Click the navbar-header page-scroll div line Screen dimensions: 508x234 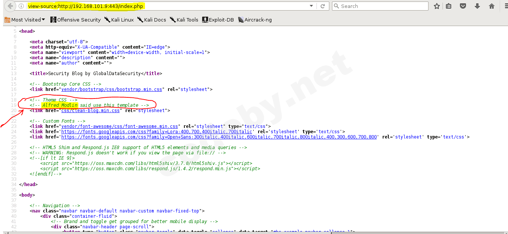(x=103, y=227)
